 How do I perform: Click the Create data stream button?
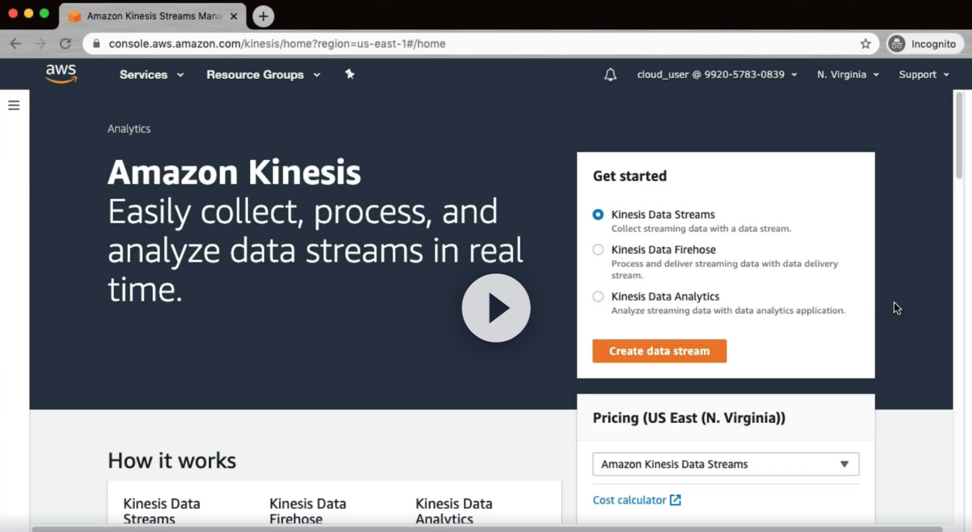(659, 351)
